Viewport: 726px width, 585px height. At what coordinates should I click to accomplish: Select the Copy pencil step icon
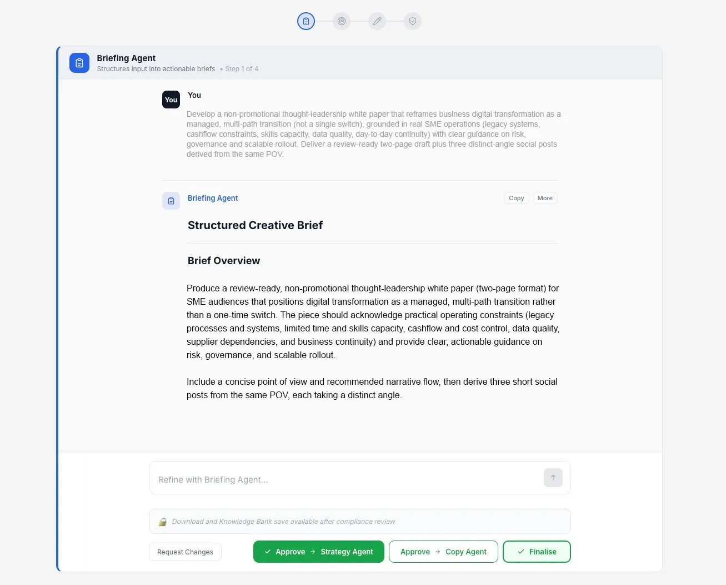click(377, 21)
